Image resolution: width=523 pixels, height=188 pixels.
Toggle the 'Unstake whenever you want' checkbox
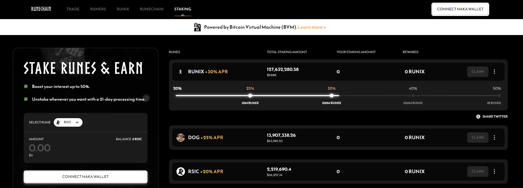(x=26, y=99)
